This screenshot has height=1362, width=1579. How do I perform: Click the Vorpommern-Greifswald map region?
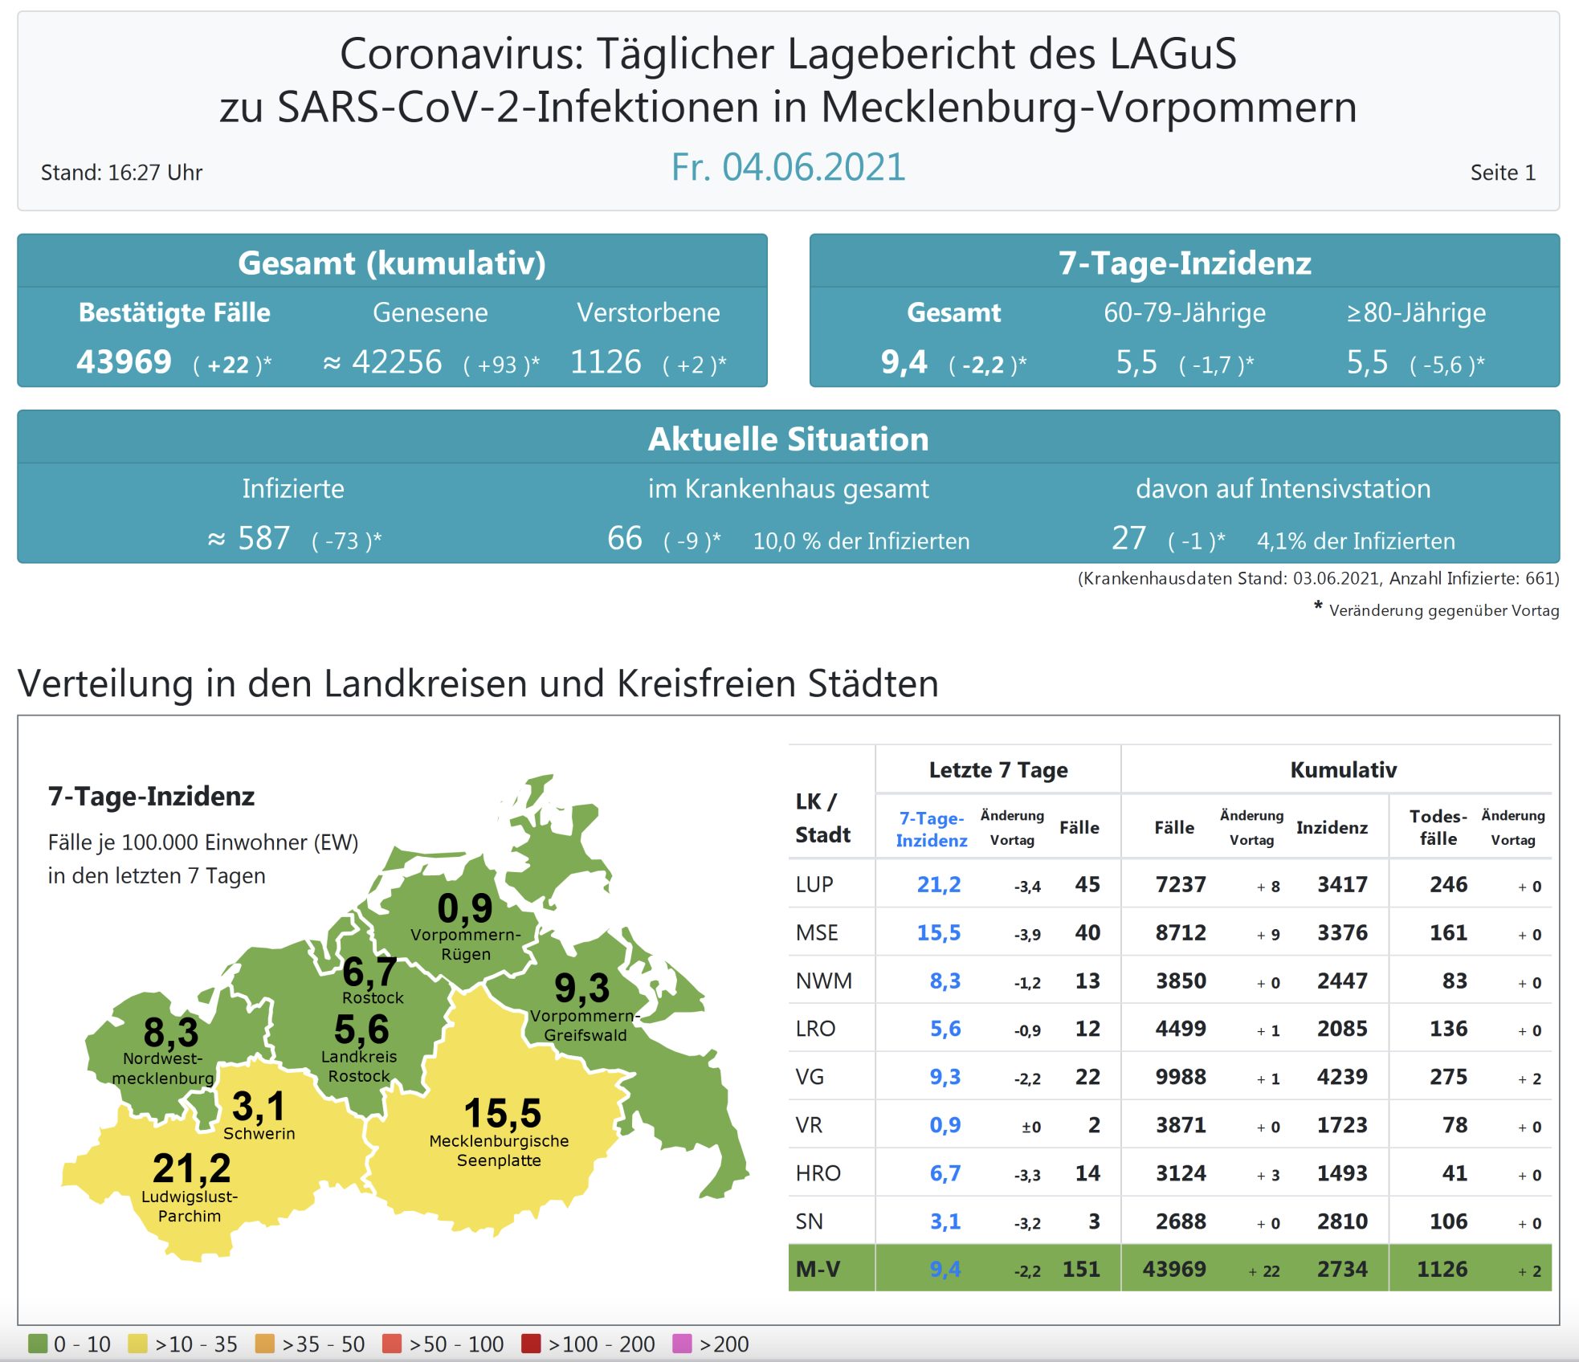click(x=583, y=1004)
